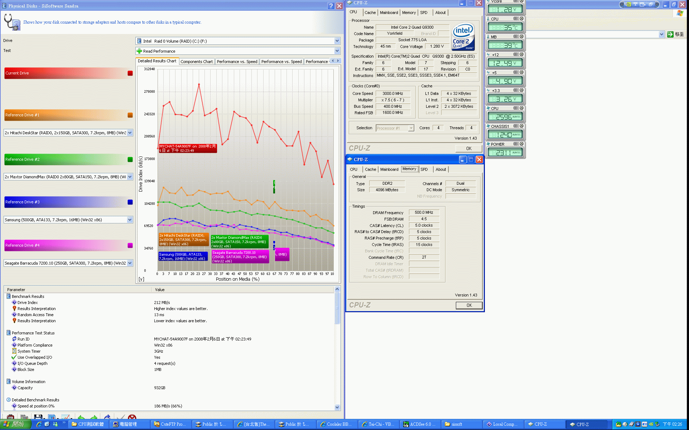
Task: Open settings of +12 voltage gadget
Action: (516, 54)
